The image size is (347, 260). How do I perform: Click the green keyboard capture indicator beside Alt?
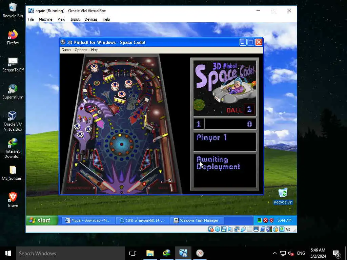tap(282, 229)
